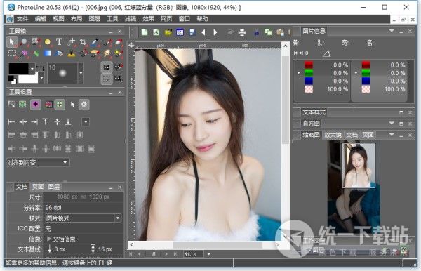This screenshot has width=421, height=271.
Task: Click the Paste clipboard toolbar icon
Action: [280, 32]
